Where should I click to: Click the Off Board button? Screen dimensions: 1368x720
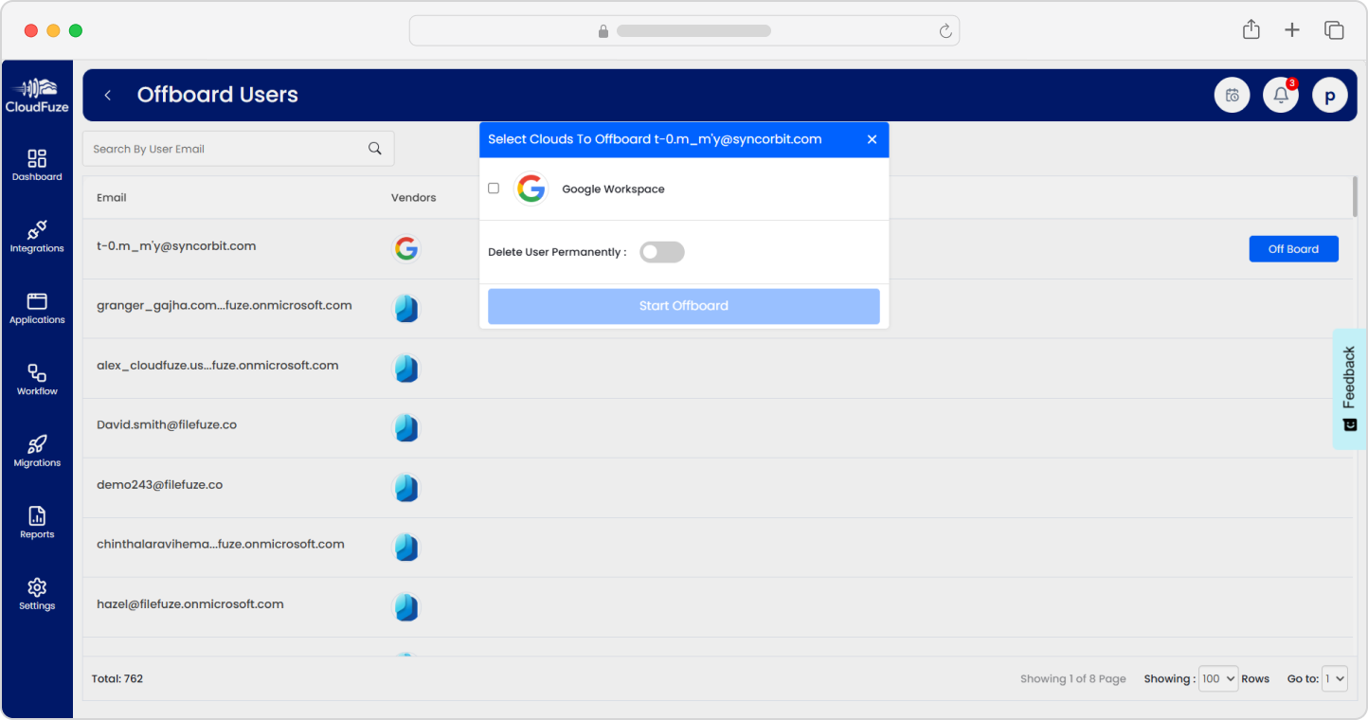click(x=1293, y=249)
